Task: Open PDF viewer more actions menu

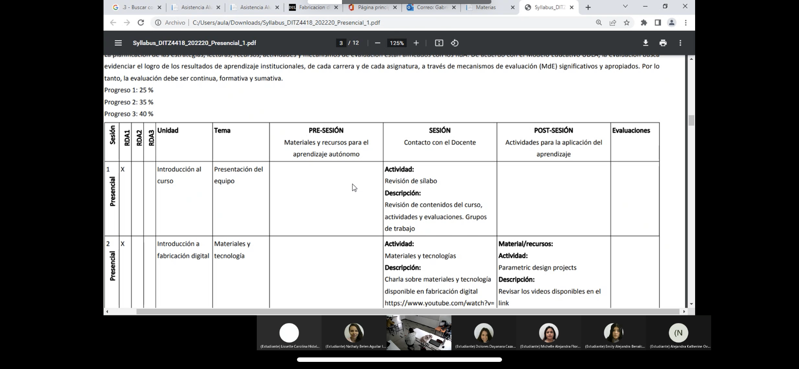Action: (680, 43)
